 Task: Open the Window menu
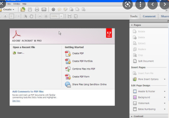click(17, 4)
